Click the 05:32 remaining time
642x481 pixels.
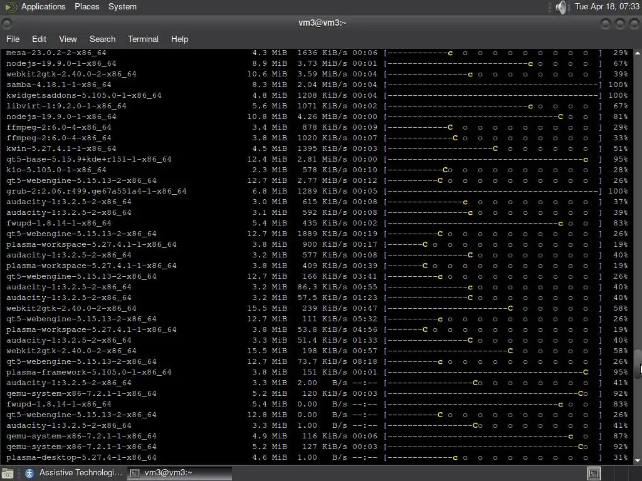pos(365,319)
